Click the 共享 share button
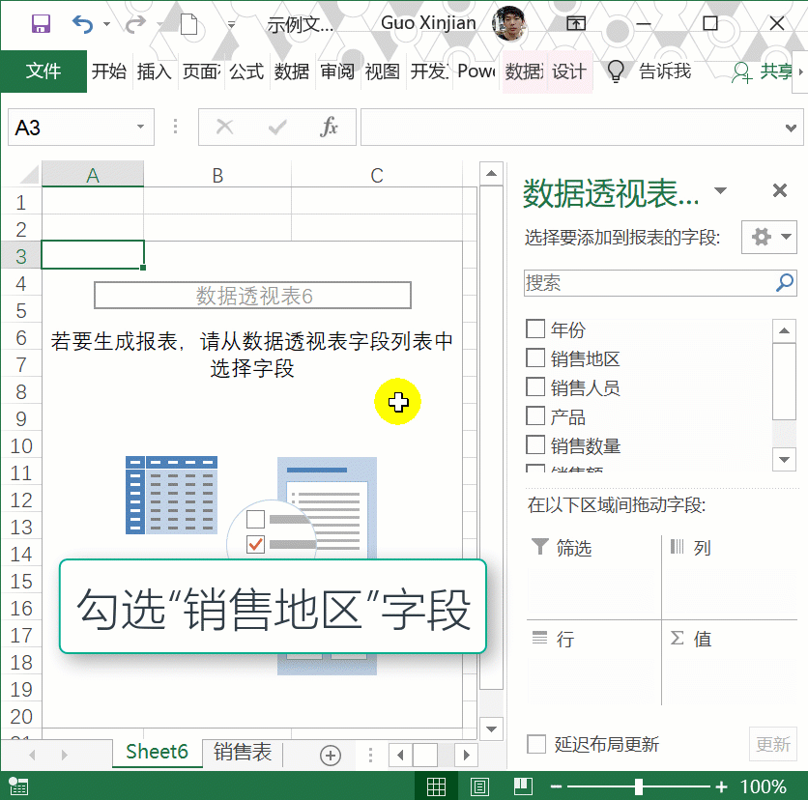 [x=765, y=71]
